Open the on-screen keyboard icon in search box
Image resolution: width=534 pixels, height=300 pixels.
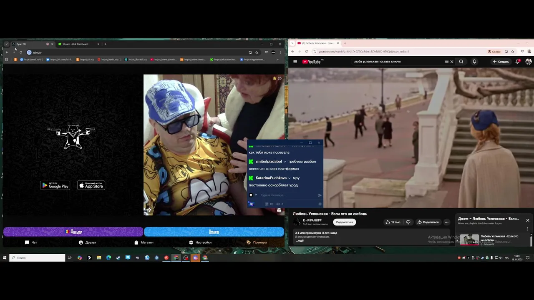[446, 62]
